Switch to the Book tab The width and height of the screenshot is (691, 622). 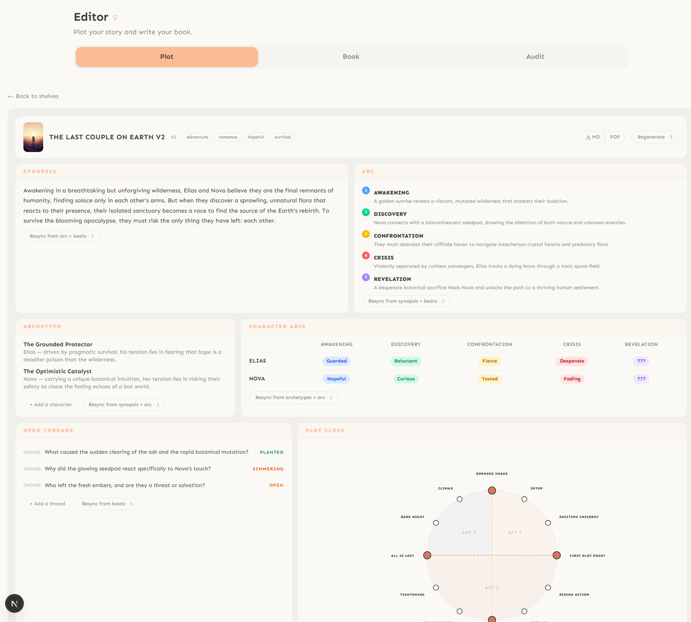tap(351, 56)
